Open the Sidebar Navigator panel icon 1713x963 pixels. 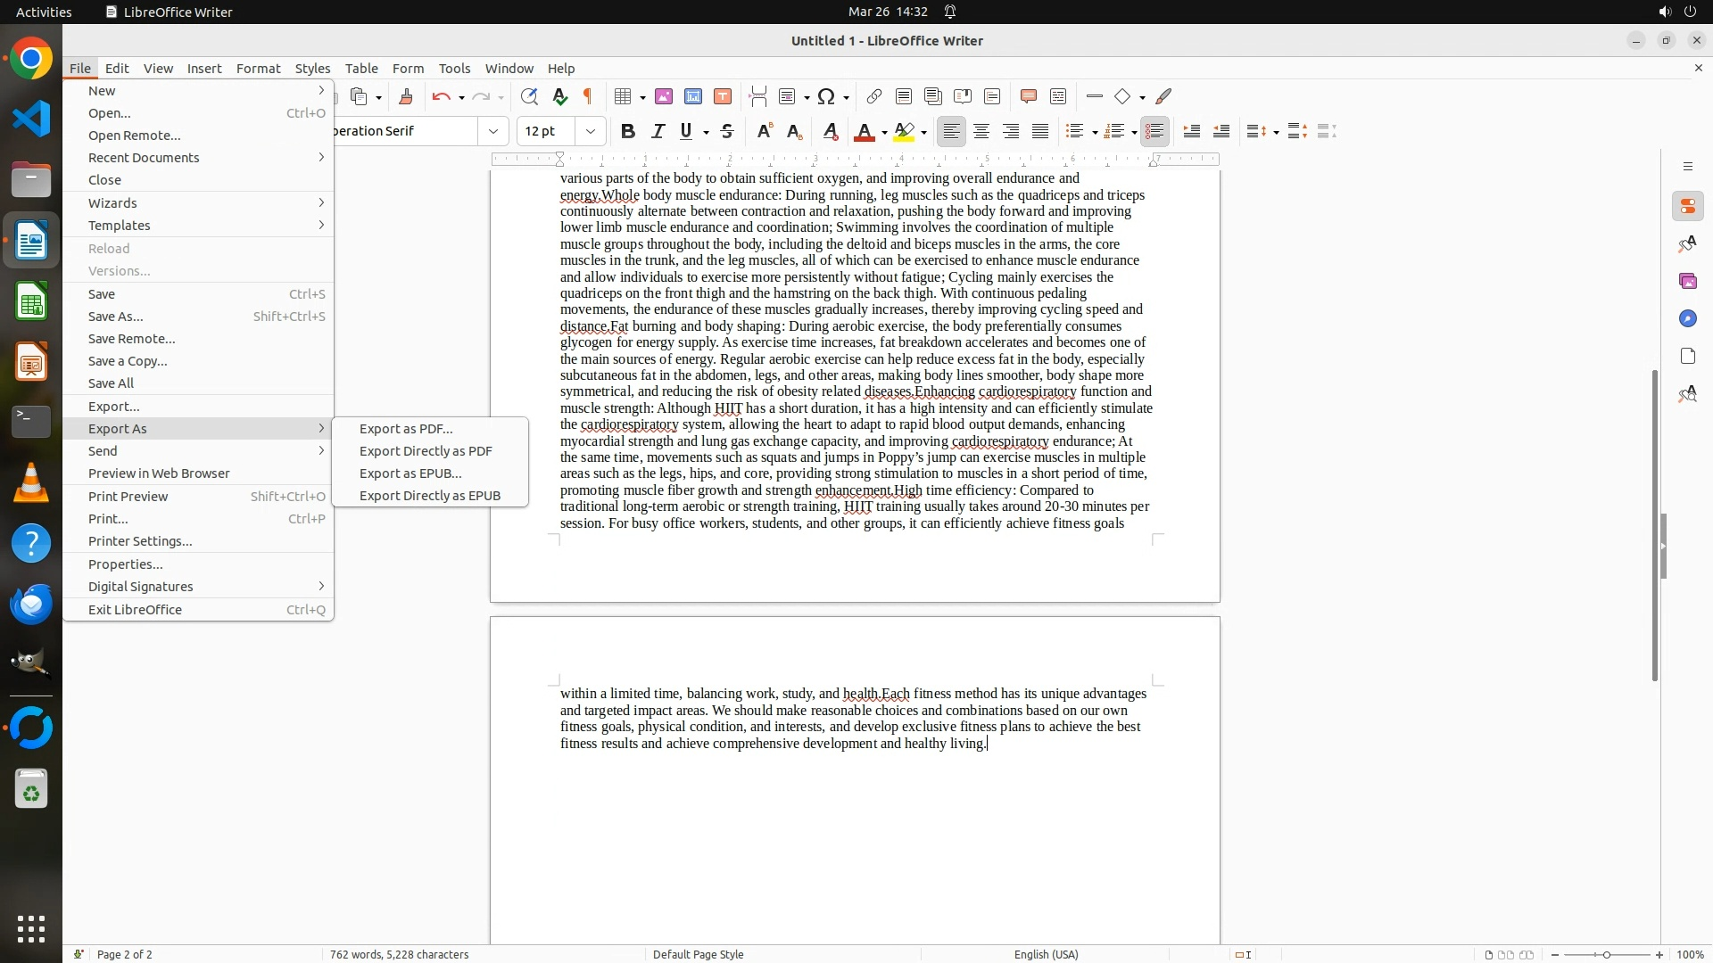1687,318
